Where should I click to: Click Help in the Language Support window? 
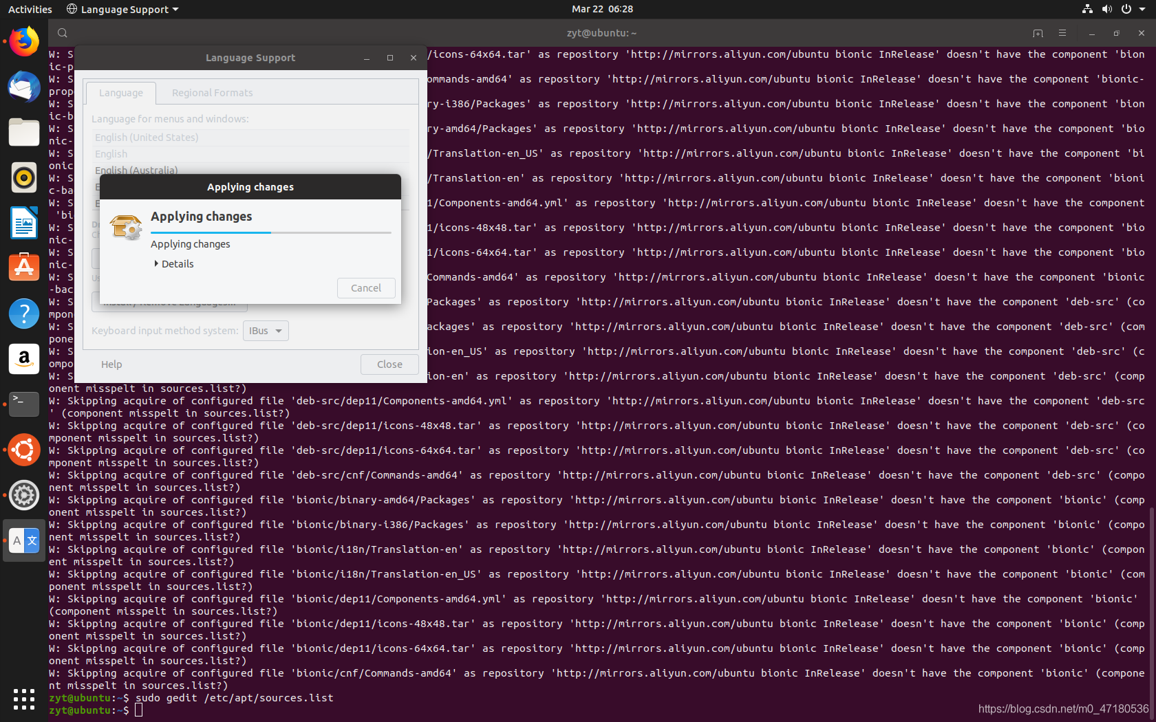pyautogui.click(x=111, y=364)
